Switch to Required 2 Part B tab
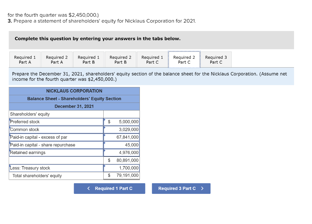Viewport: 312px width, 224px height. pyautogui.click(x=120, y=60)
